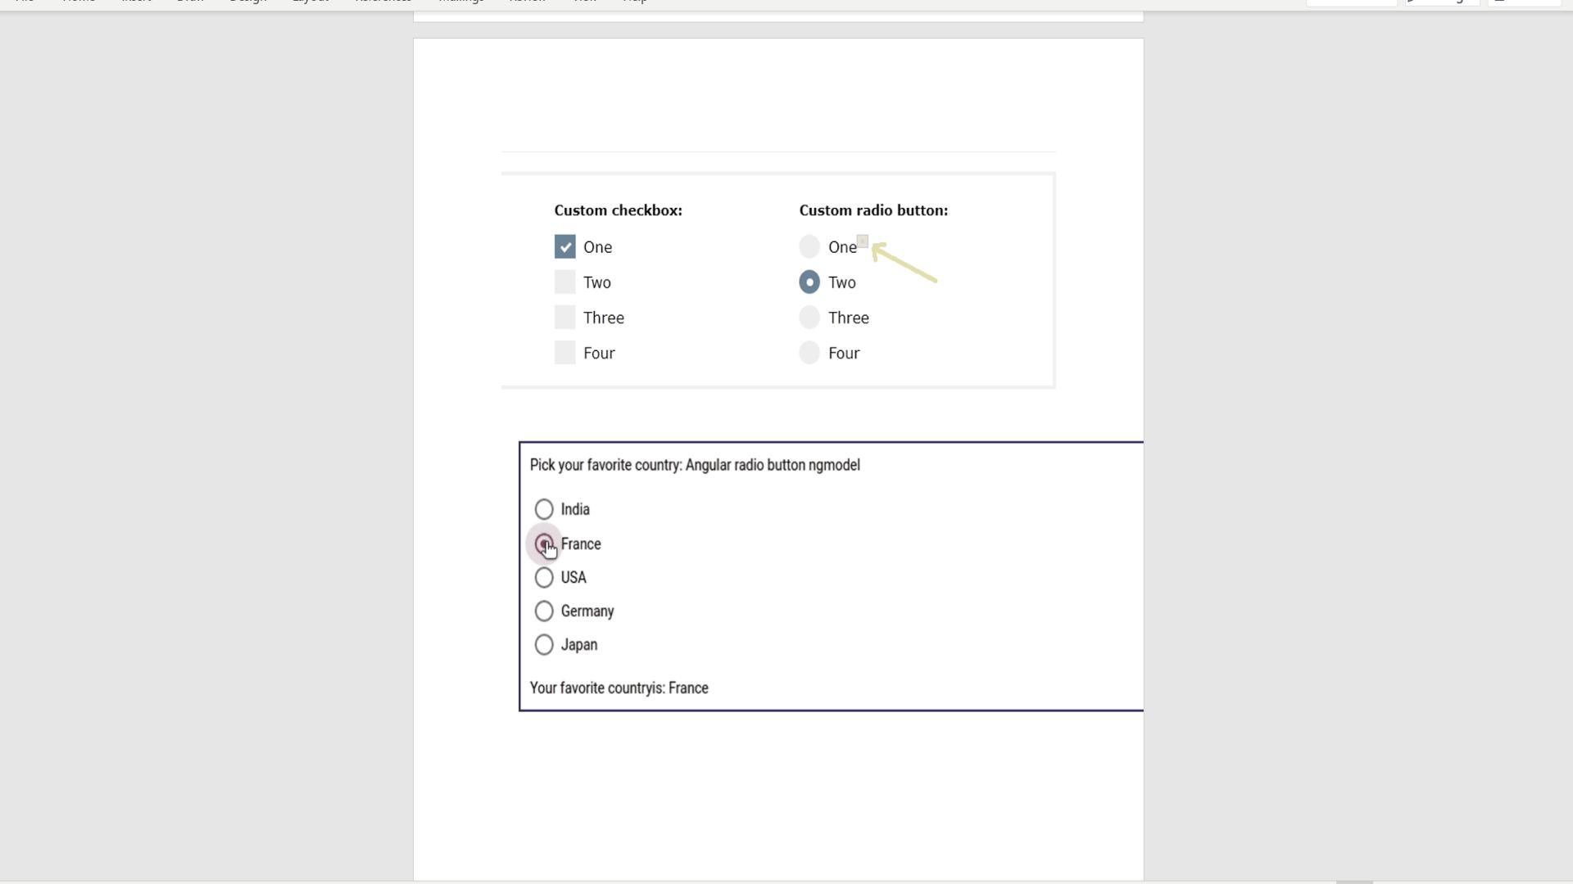Viewport: 1573px width, 884px height.
Task: Select the 'Two' custom radio button
Action: pos(809,282)
